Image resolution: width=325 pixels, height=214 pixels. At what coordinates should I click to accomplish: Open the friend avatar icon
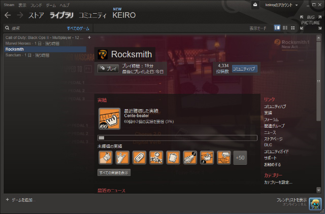click(x=315, y=204)
